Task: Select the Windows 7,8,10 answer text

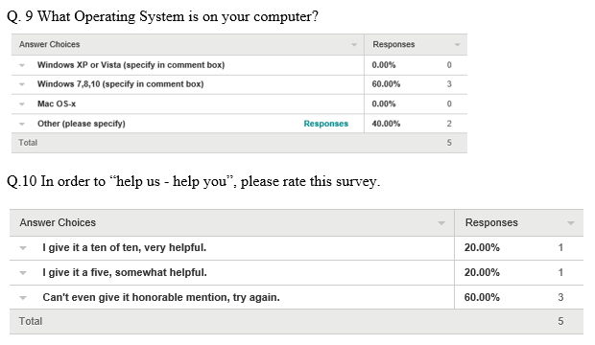Action: tap(120, 84)
